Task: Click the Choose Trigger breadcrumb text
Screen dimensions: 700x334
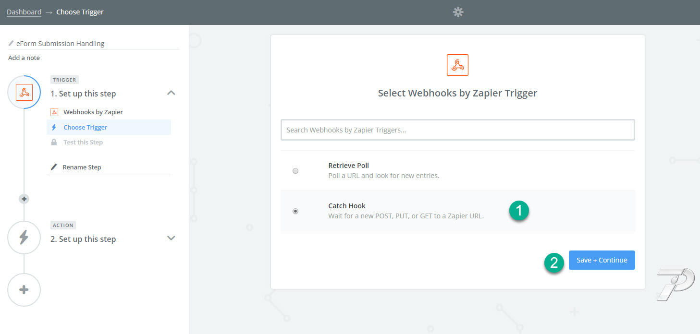Action: coord(80,12)
